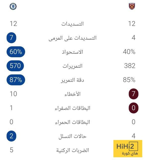The height and width of the screenshot is (160, 145).
Task: Click the الأخطاء fouls label
Action: (x=73, y=94)
